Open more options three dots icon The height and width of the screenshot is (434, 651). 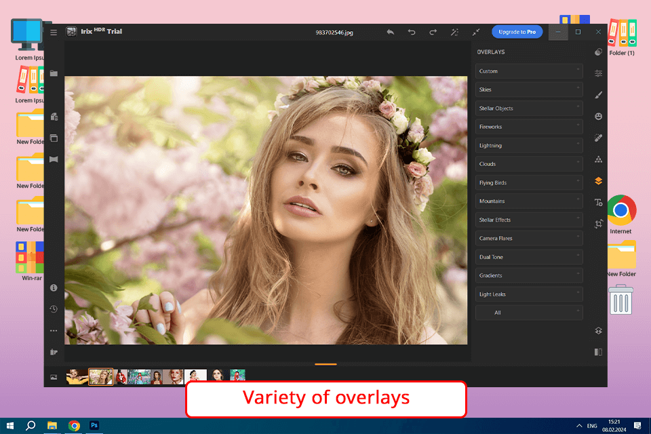pos(54,331)
